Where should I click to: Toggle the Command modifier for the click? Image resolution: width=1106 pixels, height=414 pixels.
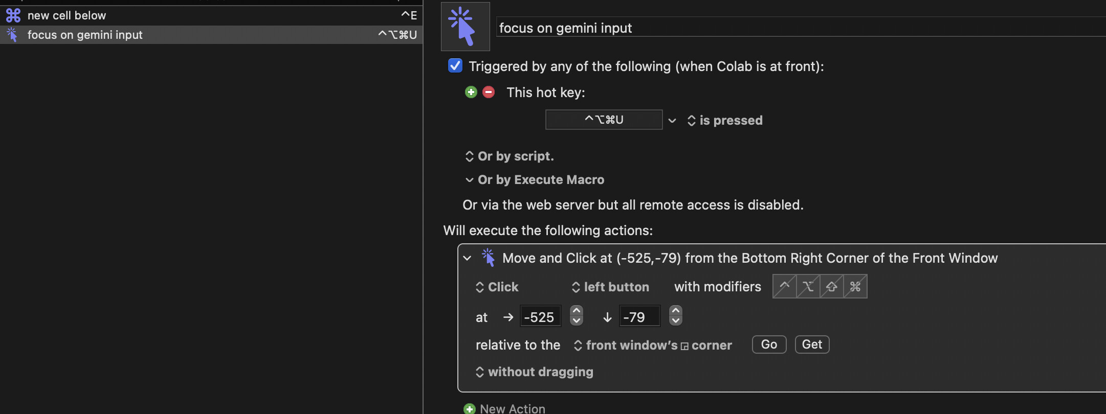coord(855,286)
